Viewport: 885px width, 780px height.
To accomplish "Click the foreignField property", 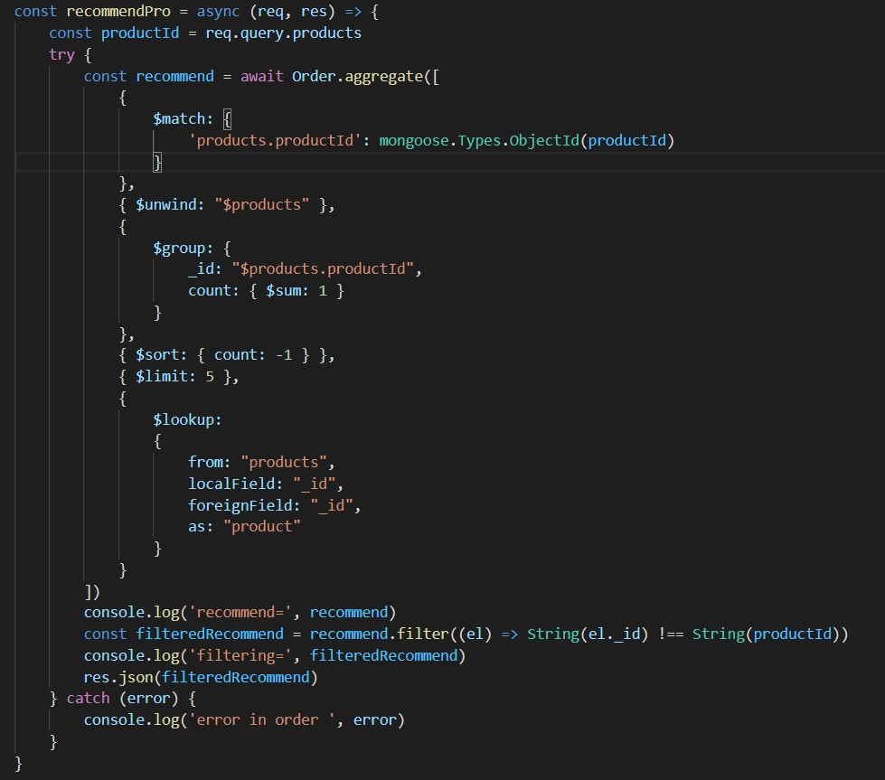I will tap(244, 505).
